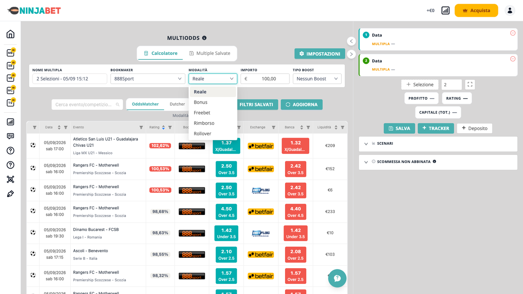Open Filtri Salvati

click(x=256, y=104)
